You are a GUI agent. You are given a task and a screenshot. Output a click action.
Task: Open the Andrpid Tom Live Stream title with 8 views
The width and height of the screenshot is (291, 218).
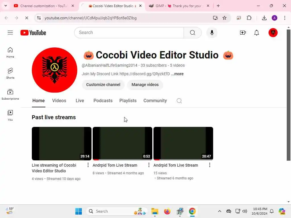pos(115,165)
